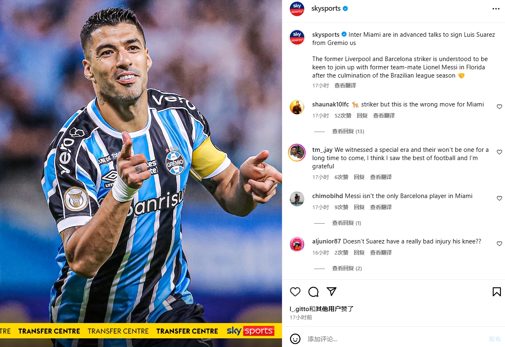This screenshot has width=505, height=347.
Task: Expand the 1 reply under chimobihd's comment
Action: tap(346, 223)
